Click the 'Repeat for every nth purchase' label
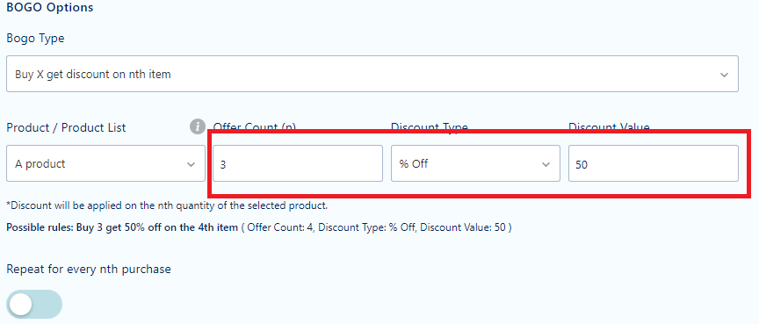The height and width of the screenshot is (324, 759). [89, 269]
